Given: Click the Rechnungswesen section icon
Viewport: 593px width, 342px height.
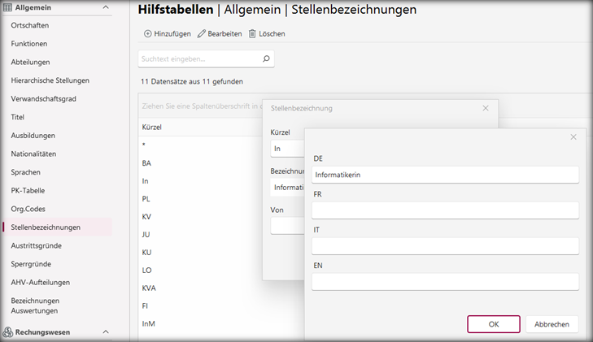Looking at the screenshot, I should click(7, 331).
